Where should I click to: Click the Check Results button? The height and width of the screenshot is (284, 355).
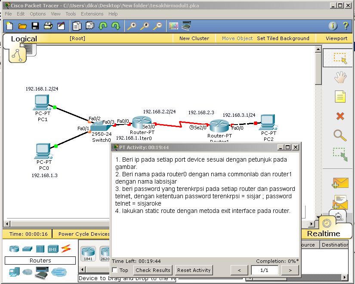tap(153, 270)
